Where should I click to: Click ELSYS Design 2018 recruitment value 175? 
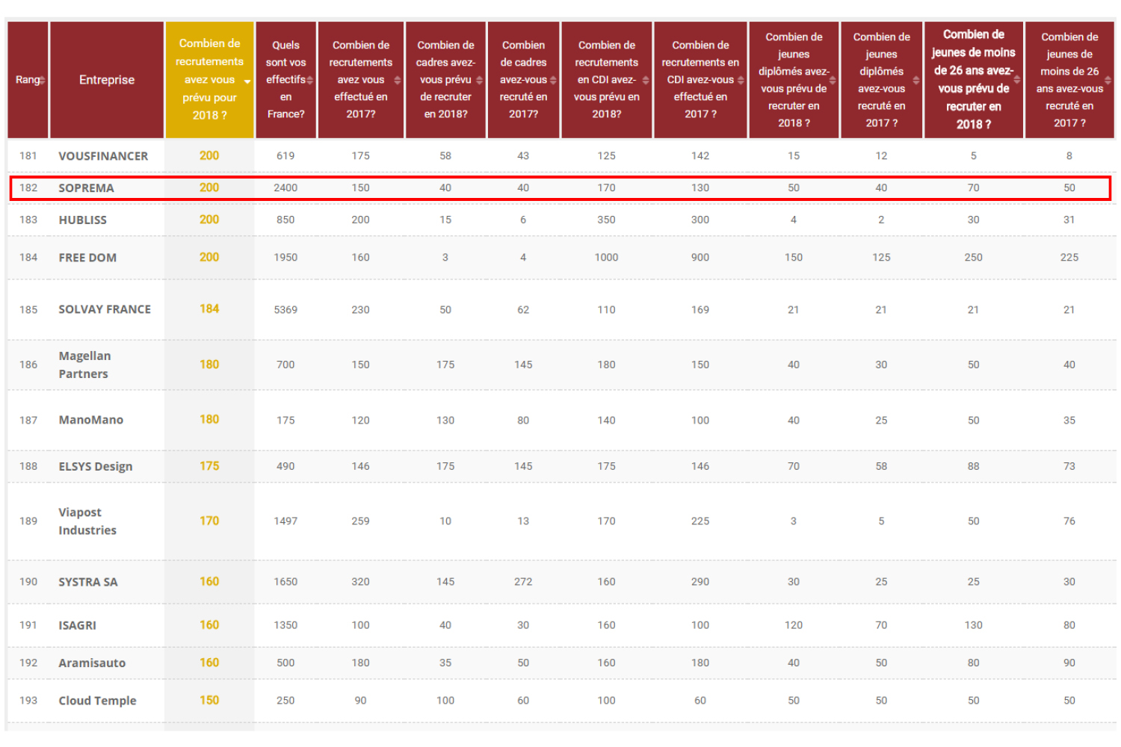coord(209,466)
